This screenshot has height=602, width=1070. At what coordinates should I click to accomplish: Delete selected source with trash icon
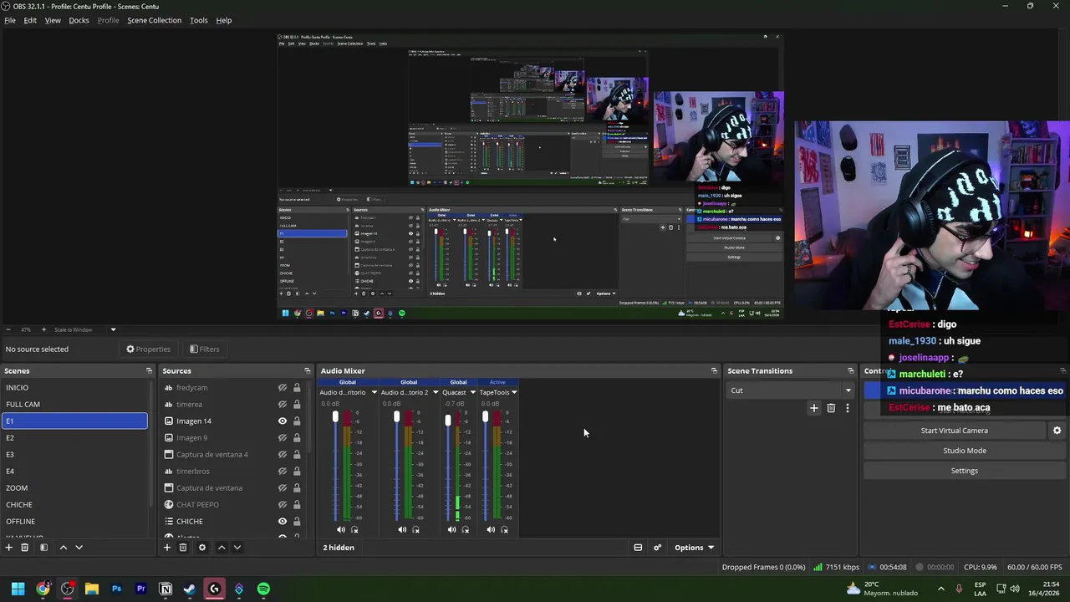[x=183, y=548]
